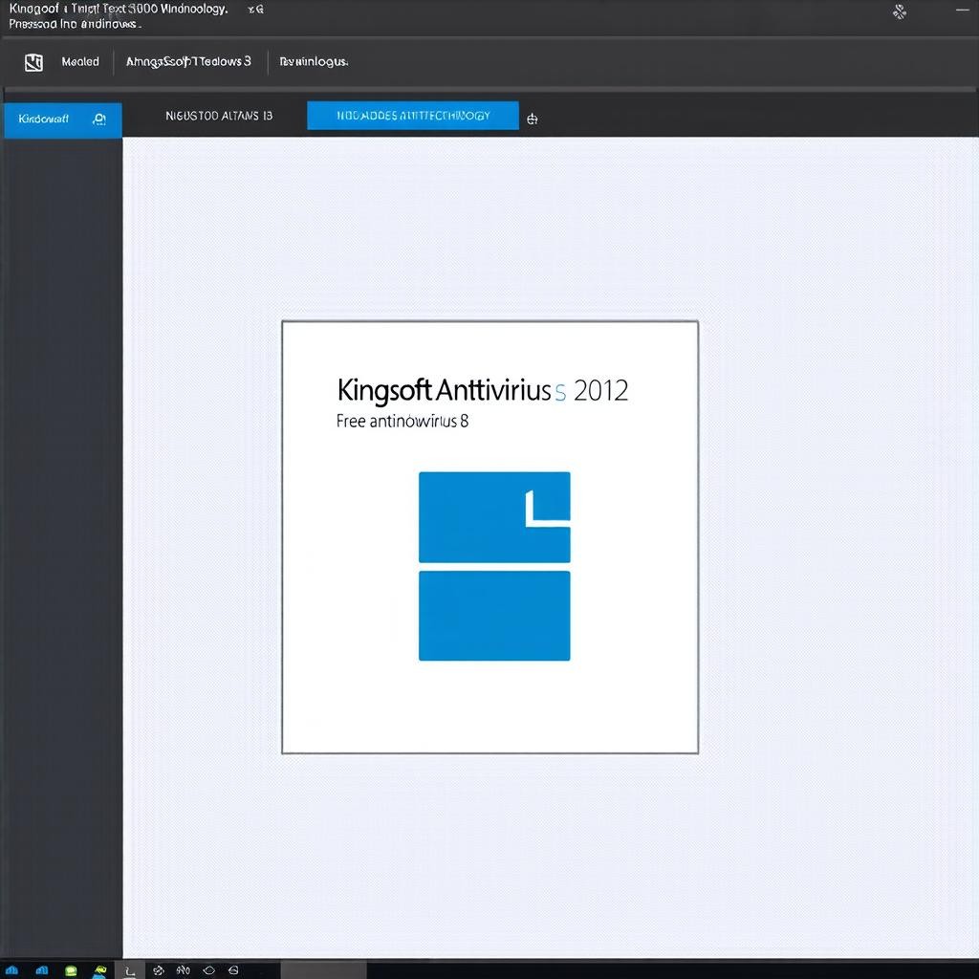Screen dimensions: 979x979
Task: Click the Kingsoft Antivirus 2012 title text
Action: (483, 391)
